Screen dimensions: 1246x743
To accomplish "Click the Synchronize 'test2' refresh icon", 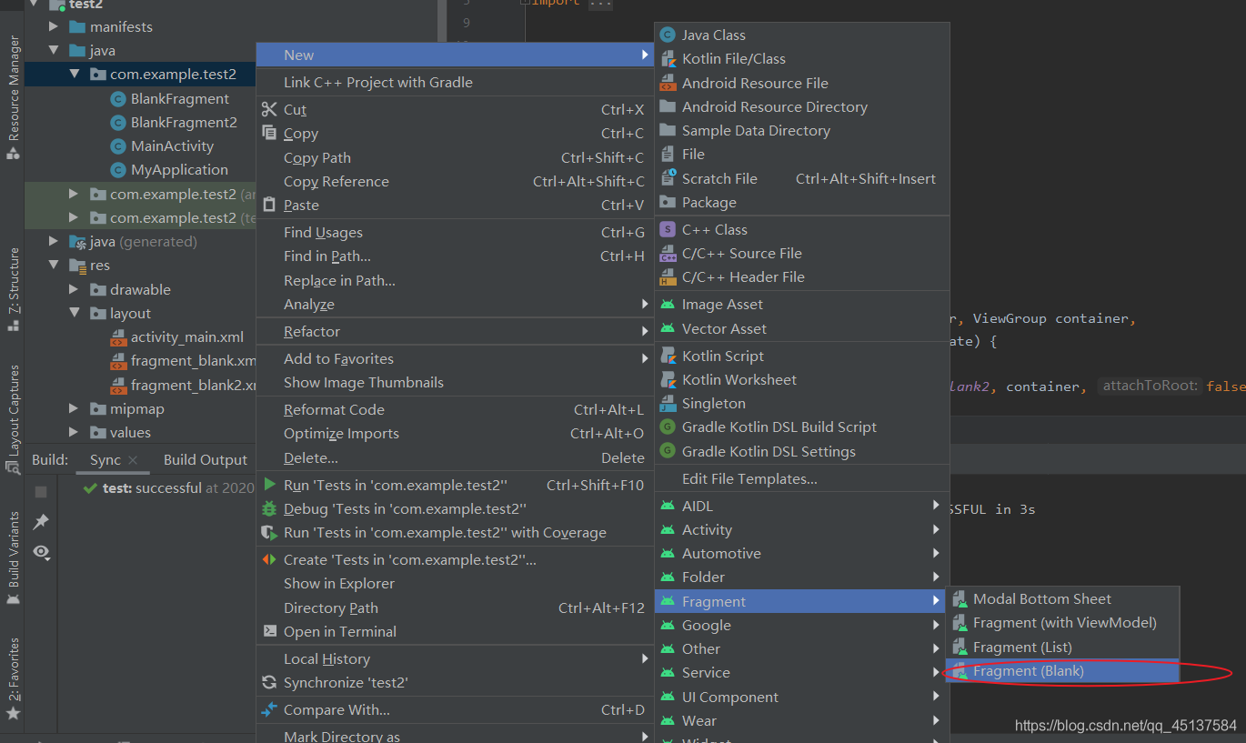I will click(269, 682).
